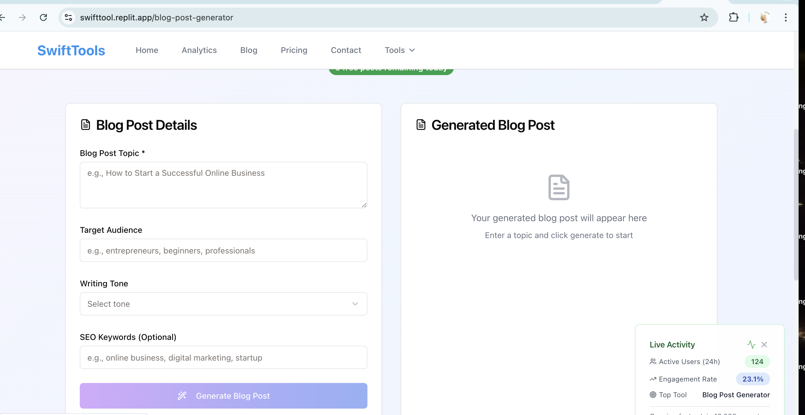
Task: Open the Analytics nav item
Action: point(199,50)
